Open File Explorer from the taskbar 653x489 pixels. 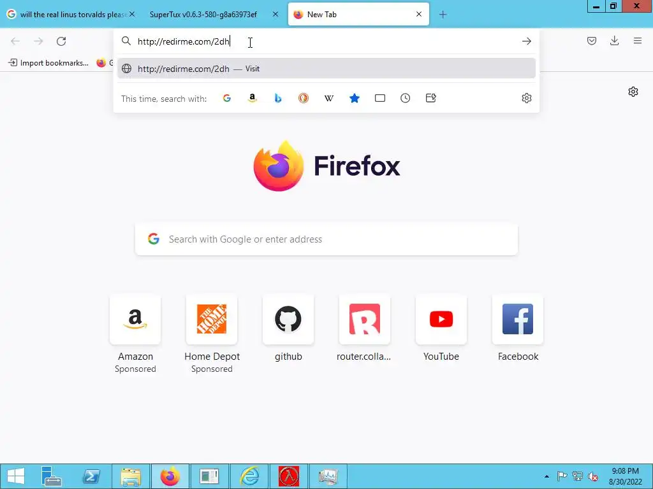[131, 476]
